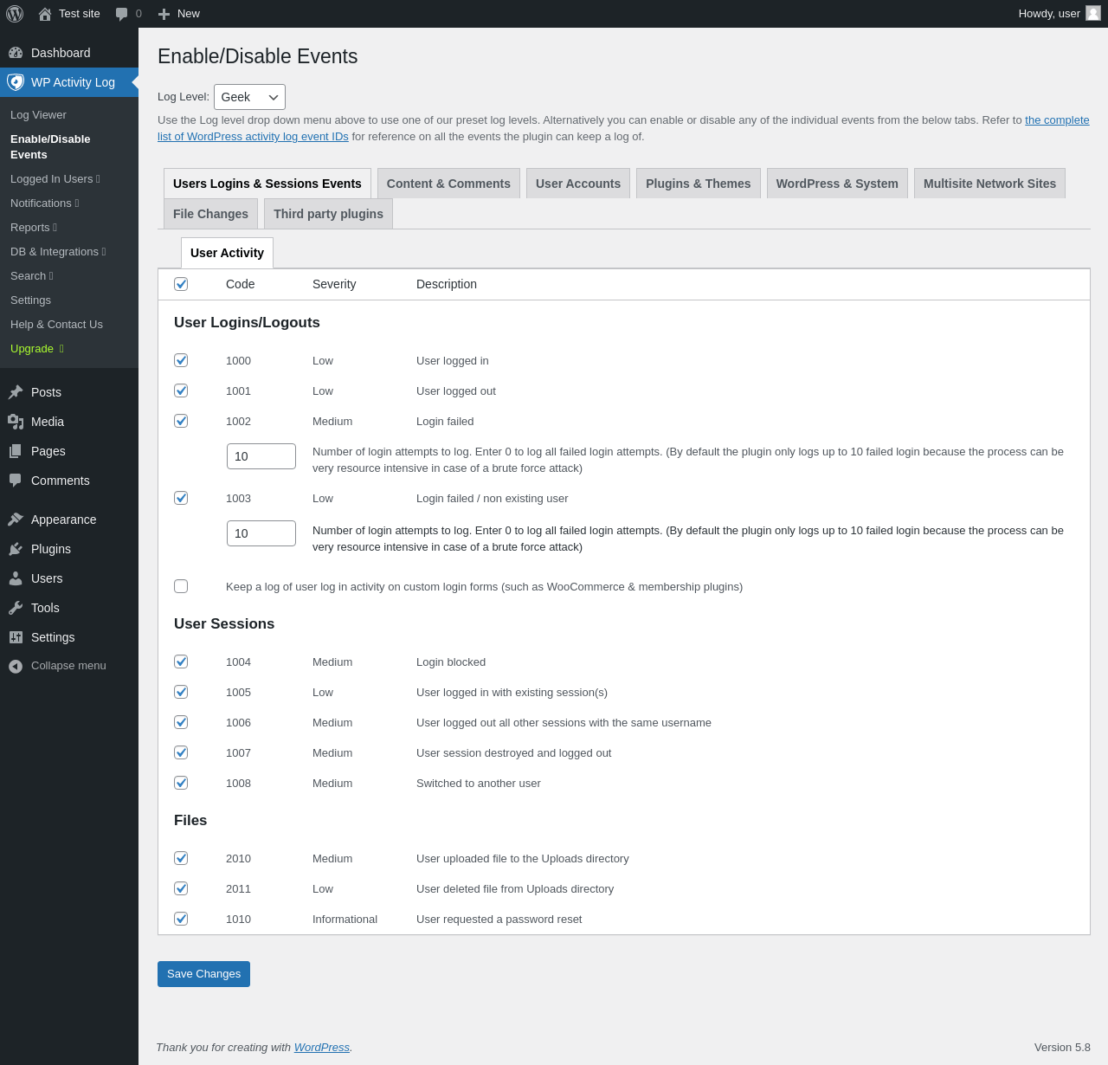The image size is (1108, 1065).
Task: Click the Plugins plug icon in sidebar
Action: tap(16, 549)
